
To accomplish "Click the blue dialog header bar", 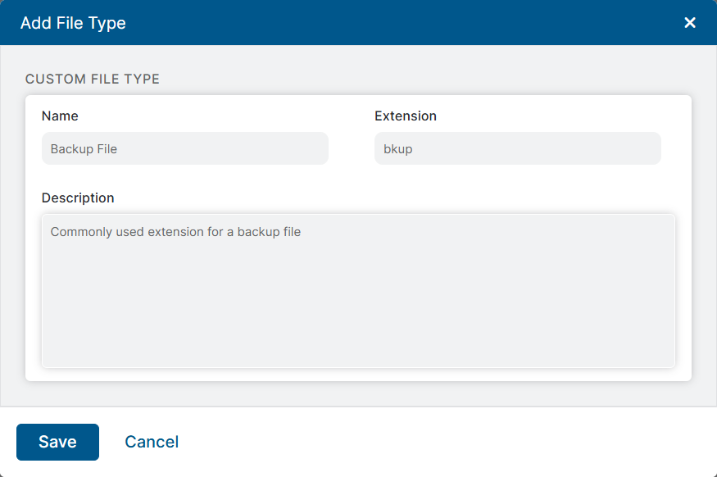I will pos(369,23).
